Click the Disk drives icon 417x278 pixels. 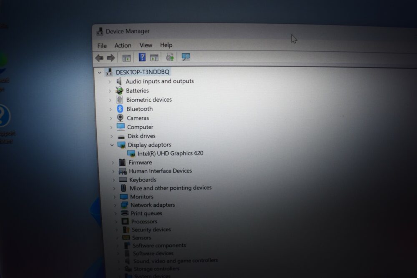121,137
